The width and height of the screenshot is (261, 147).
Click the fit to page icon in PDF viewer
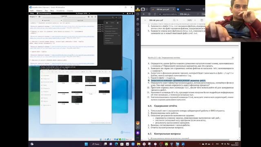coord(202,20)
